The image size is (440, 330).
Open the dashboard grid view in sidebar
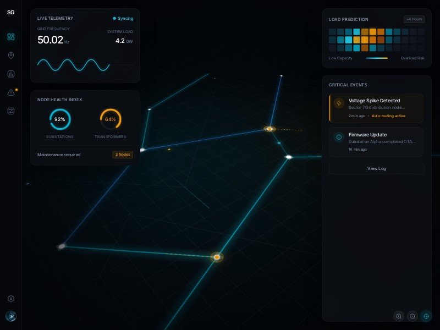pyautogui.click(x=11, y=37)
